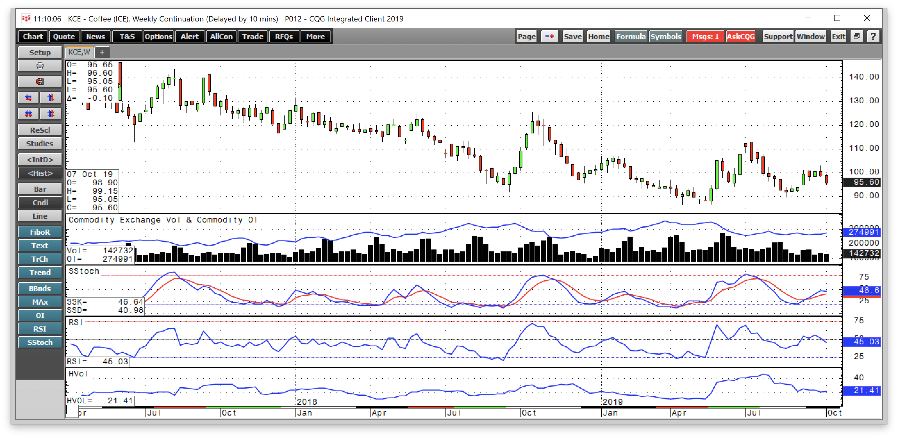Click the red AskCQG button
Viewport: 898px width, 438px height.
click(x=740, y=36)
